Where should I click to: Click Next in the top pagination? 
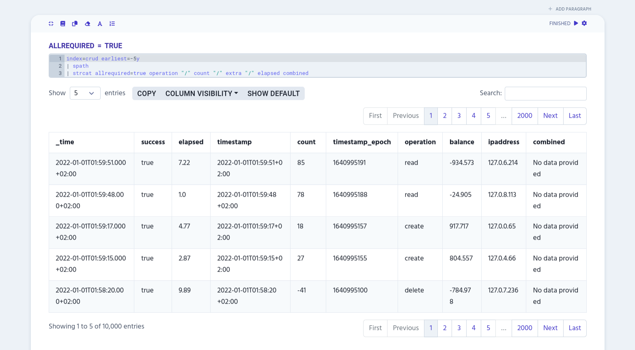click(550, 116)
